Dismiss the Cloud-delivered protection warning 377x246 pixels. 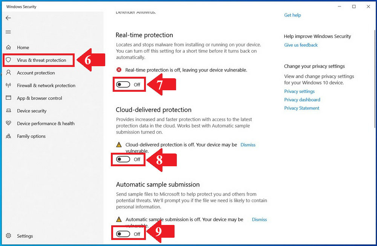248,145
